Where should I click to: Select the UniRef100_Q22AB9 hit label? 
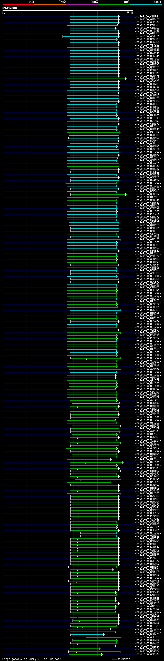click(x=147, y=412)
